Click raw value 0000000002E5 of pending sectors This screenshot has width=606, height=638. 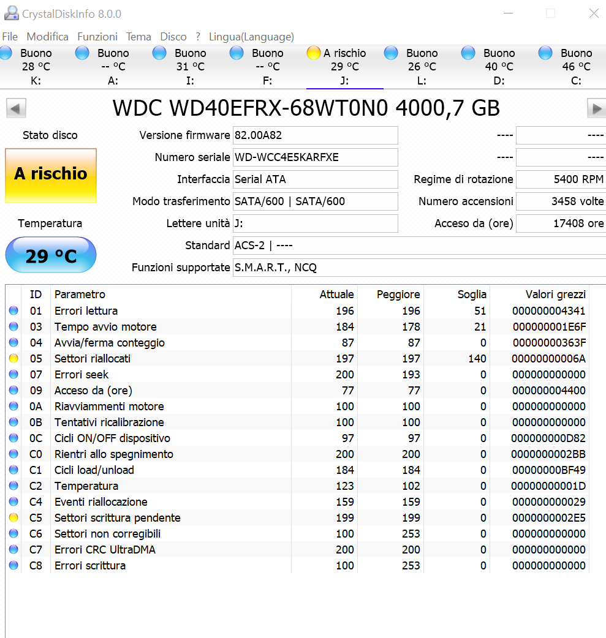(548, 517)
